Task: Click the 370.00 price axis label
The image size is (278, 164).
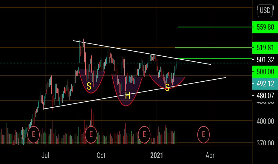Action: click(265, 143)
